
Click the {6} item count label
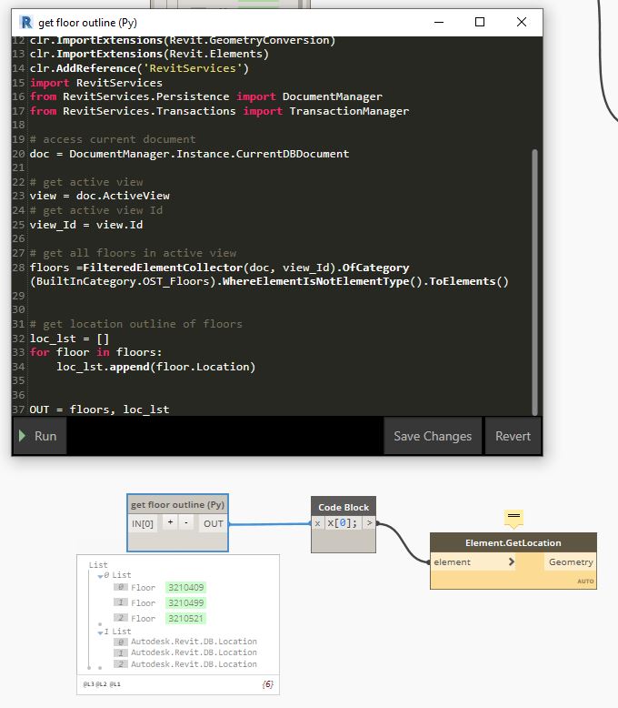pos(267,684)
